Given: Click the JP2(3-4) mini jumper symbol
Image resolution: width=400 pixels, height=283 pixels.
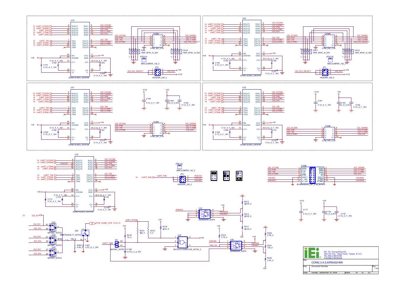Looking at the screenshot, I should [x=144, y=60].
